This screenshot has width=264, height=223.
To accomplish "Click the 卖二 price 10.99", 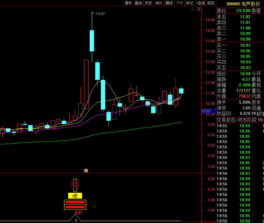I will (245, 33).
